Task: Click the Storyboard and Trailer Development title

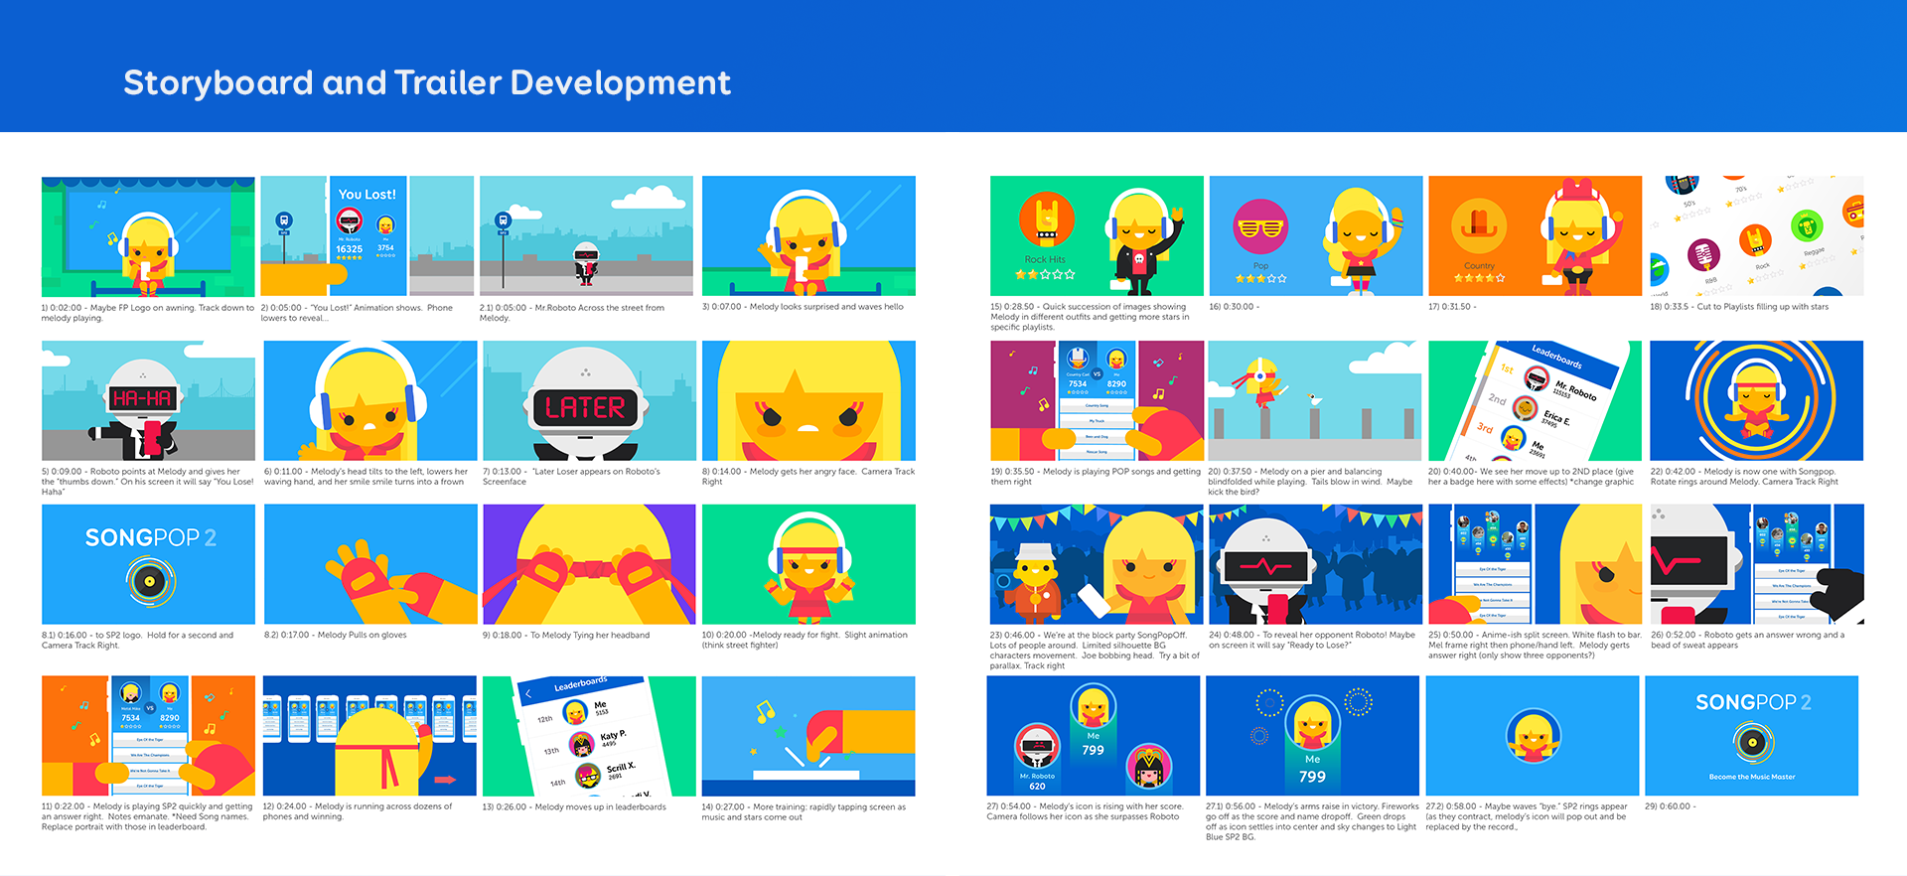Action: click(x=427, y=82)
